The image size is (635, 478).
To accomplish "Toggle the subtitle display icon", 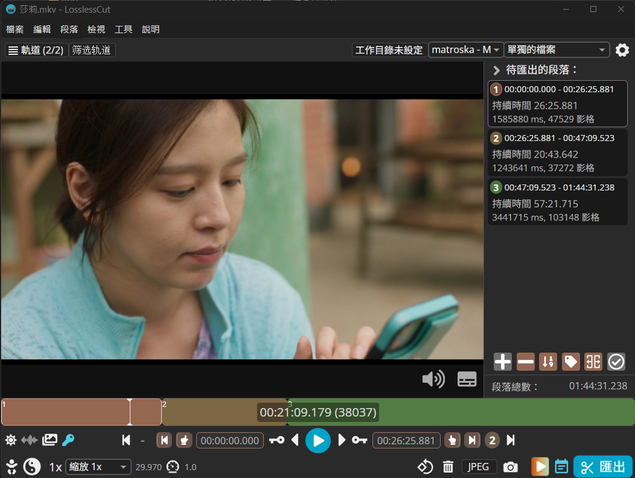I will coord(467,379).
